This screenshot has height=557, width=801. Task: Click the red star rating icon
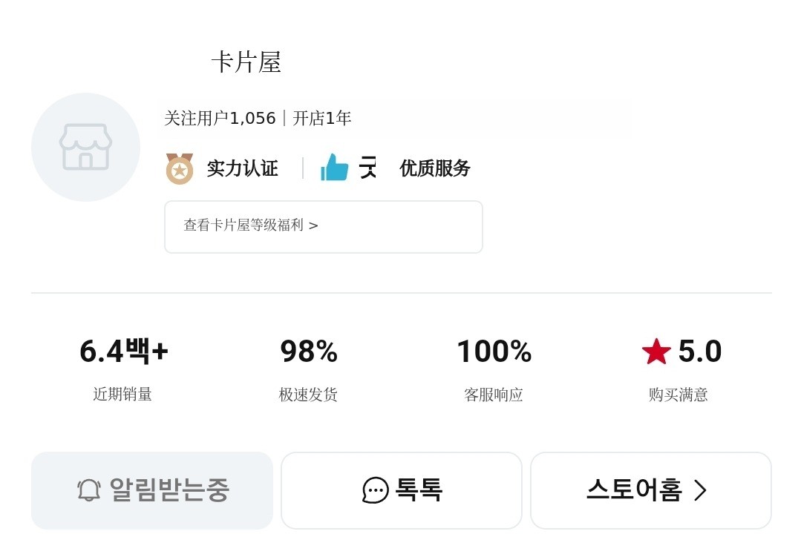(x=656, y=352)
